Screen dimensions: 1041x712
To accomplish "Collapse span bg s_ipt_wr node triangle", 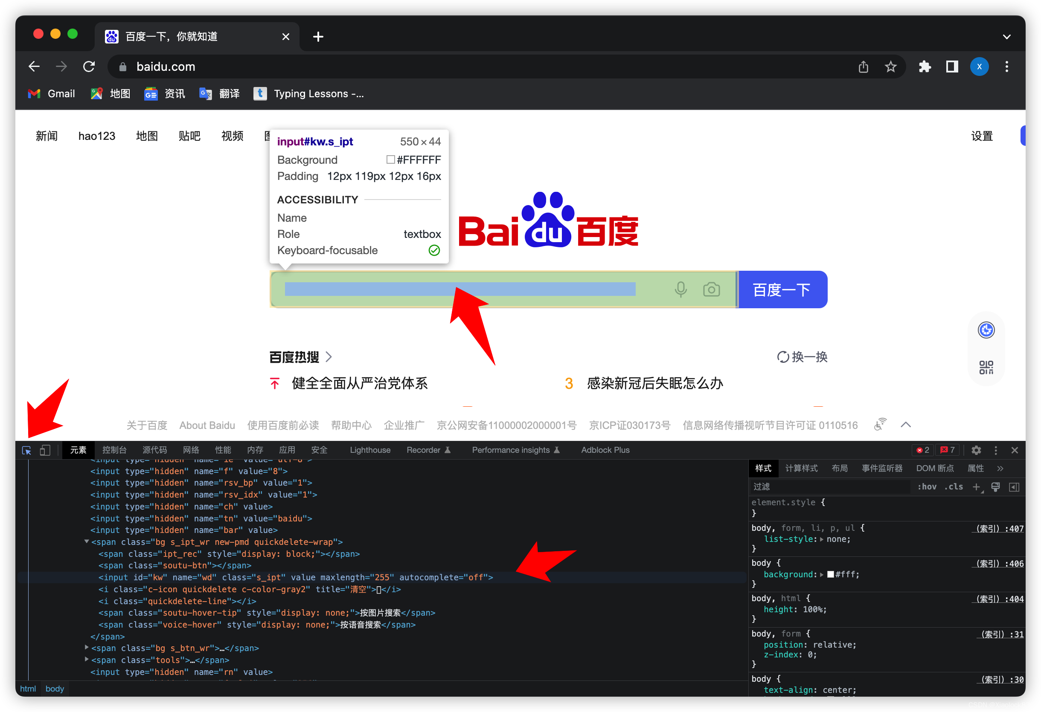I will (87, 541).
